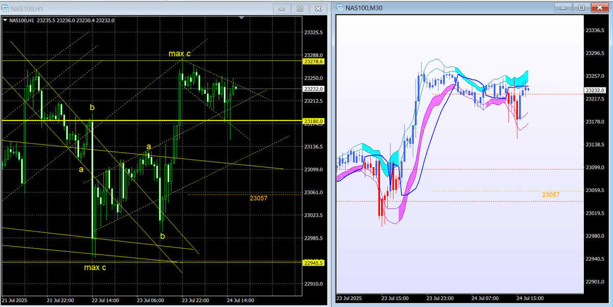The height and width of the screenshot is (307, 613).
Task: Select the yellow 23278.6 price label
Action: coord(314,61)
